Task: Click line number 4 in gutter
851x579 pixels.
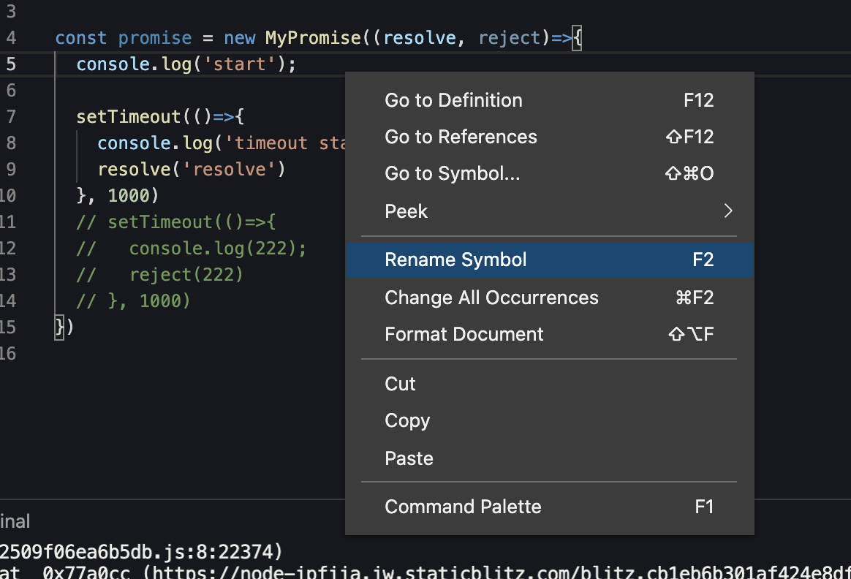Action: tap(11, 38)
